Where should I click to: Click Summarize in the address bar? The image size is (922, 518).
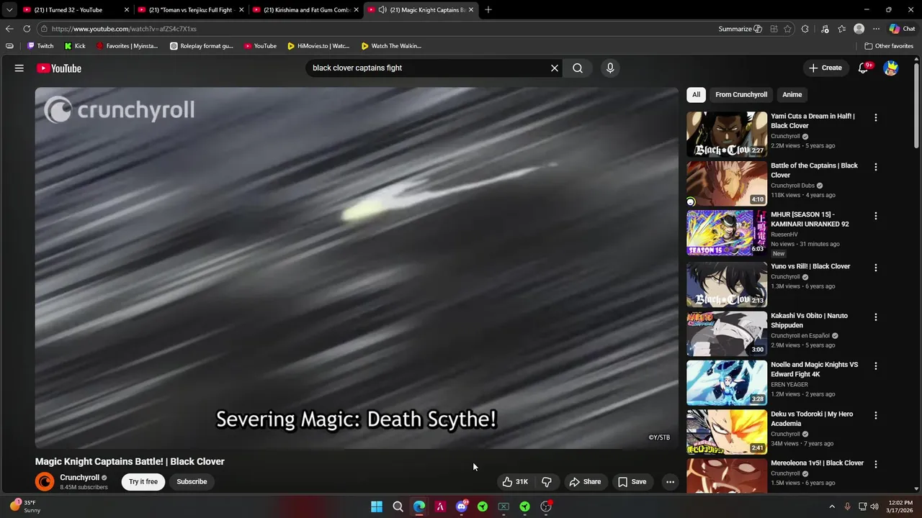[x=740, y=29]
